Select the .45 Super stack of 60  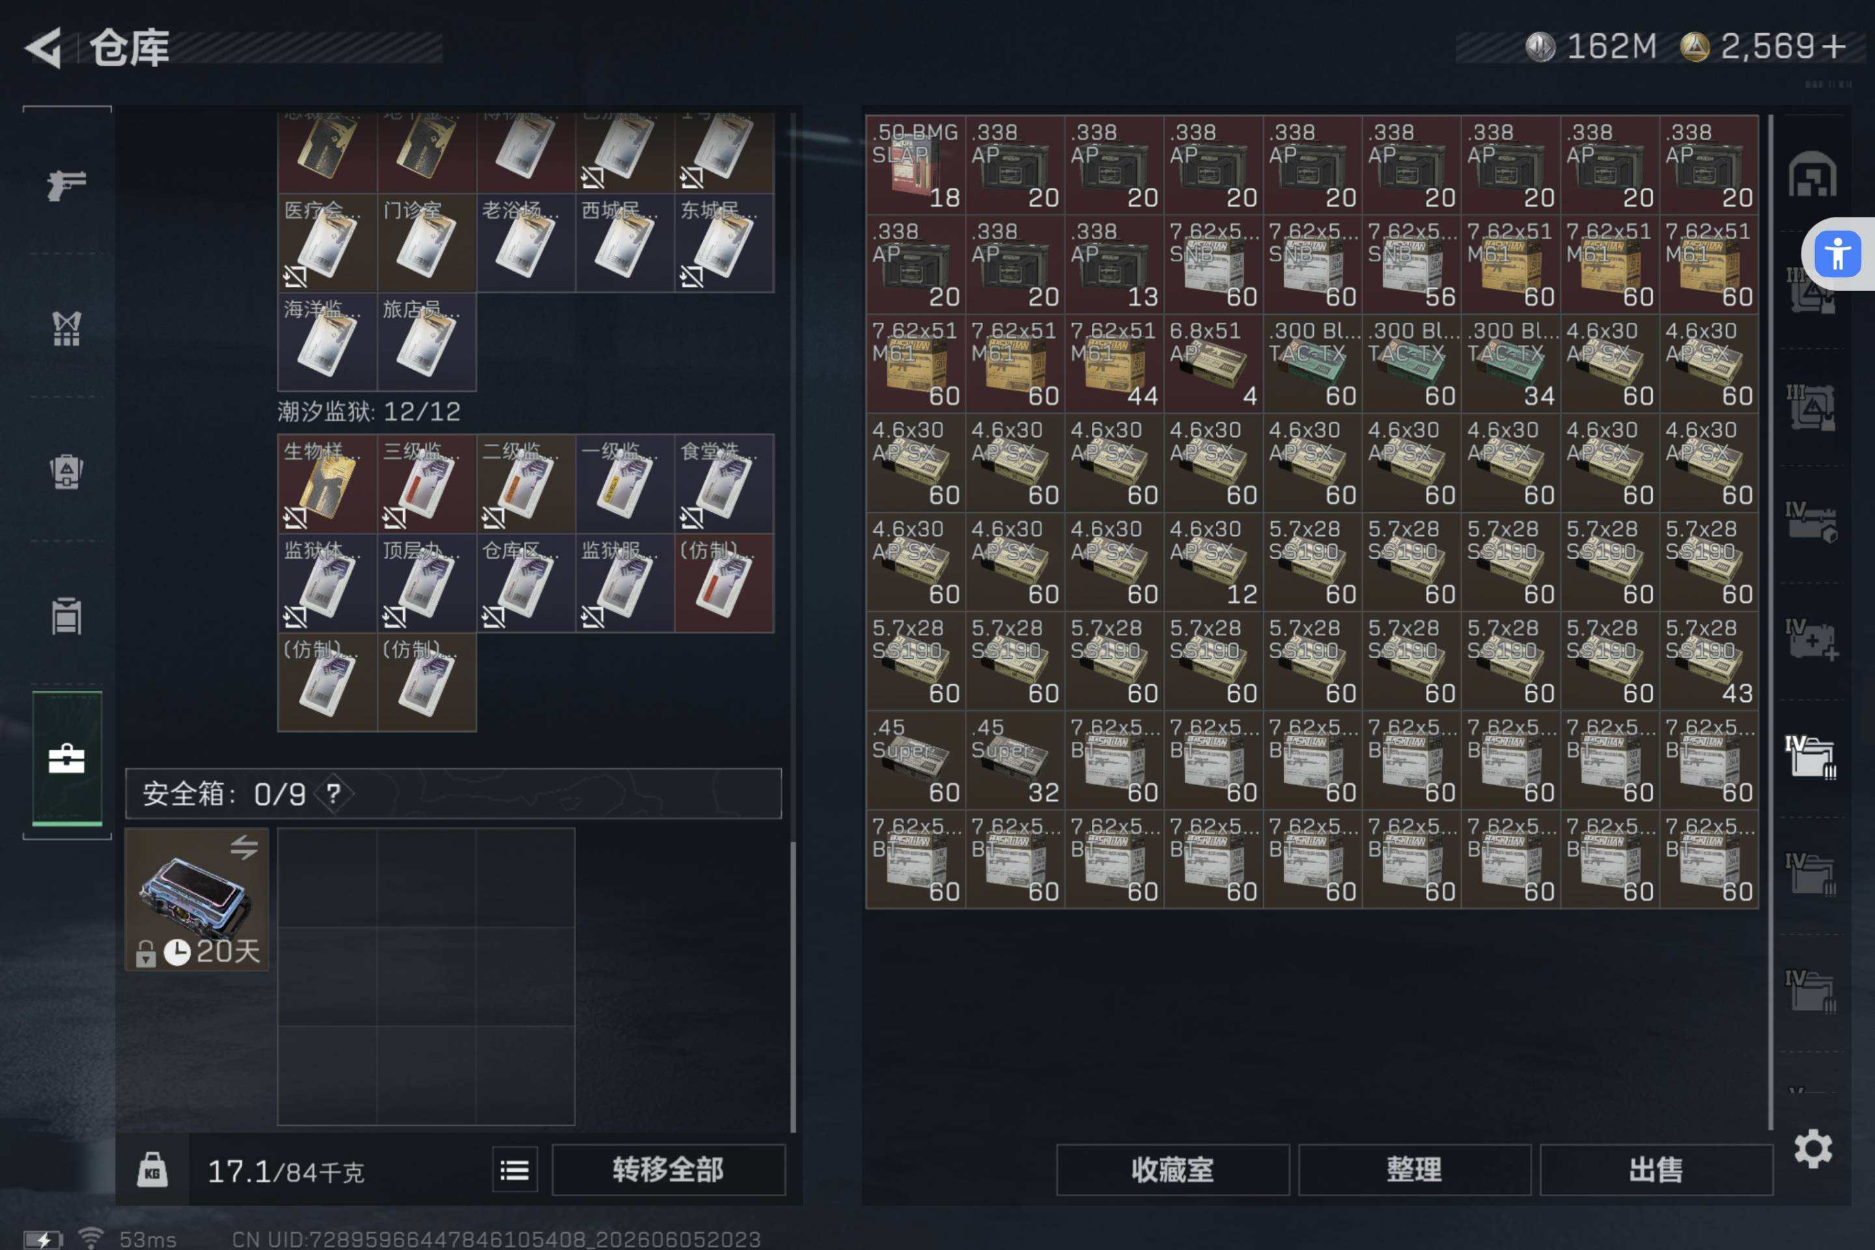915,760
